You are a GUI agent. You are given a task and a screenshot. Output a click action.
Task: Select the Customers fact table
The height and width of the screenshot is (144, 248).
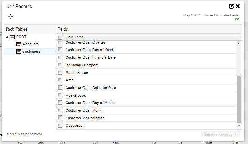pos(31,52)
